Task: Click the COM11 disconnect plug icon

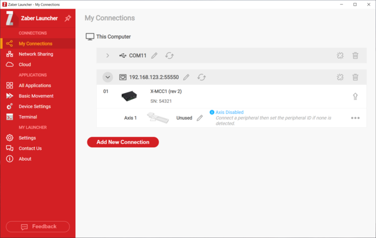Action: pyautogui.click(x=340, y=55)
